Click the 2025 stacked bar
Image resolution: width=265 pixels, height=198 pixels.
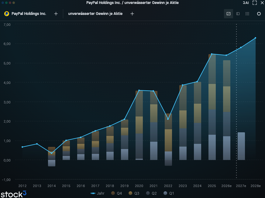[212, 107]
